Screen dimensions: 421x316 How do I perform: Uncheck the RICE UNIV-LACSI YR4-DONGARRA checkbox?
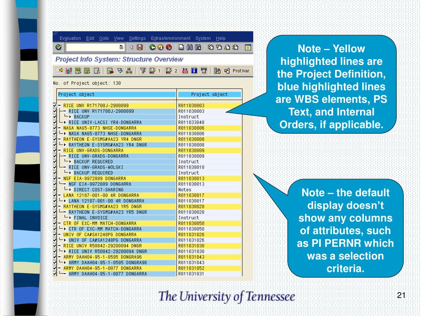point(55,122)
